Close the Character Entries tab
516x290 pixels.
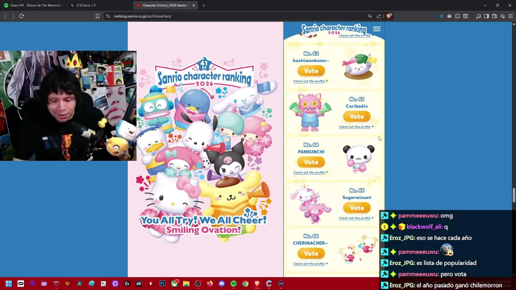click(193, 5)
